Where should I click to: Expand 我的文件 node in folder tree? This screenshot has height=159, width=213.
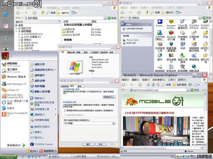(x=16, y=28)
